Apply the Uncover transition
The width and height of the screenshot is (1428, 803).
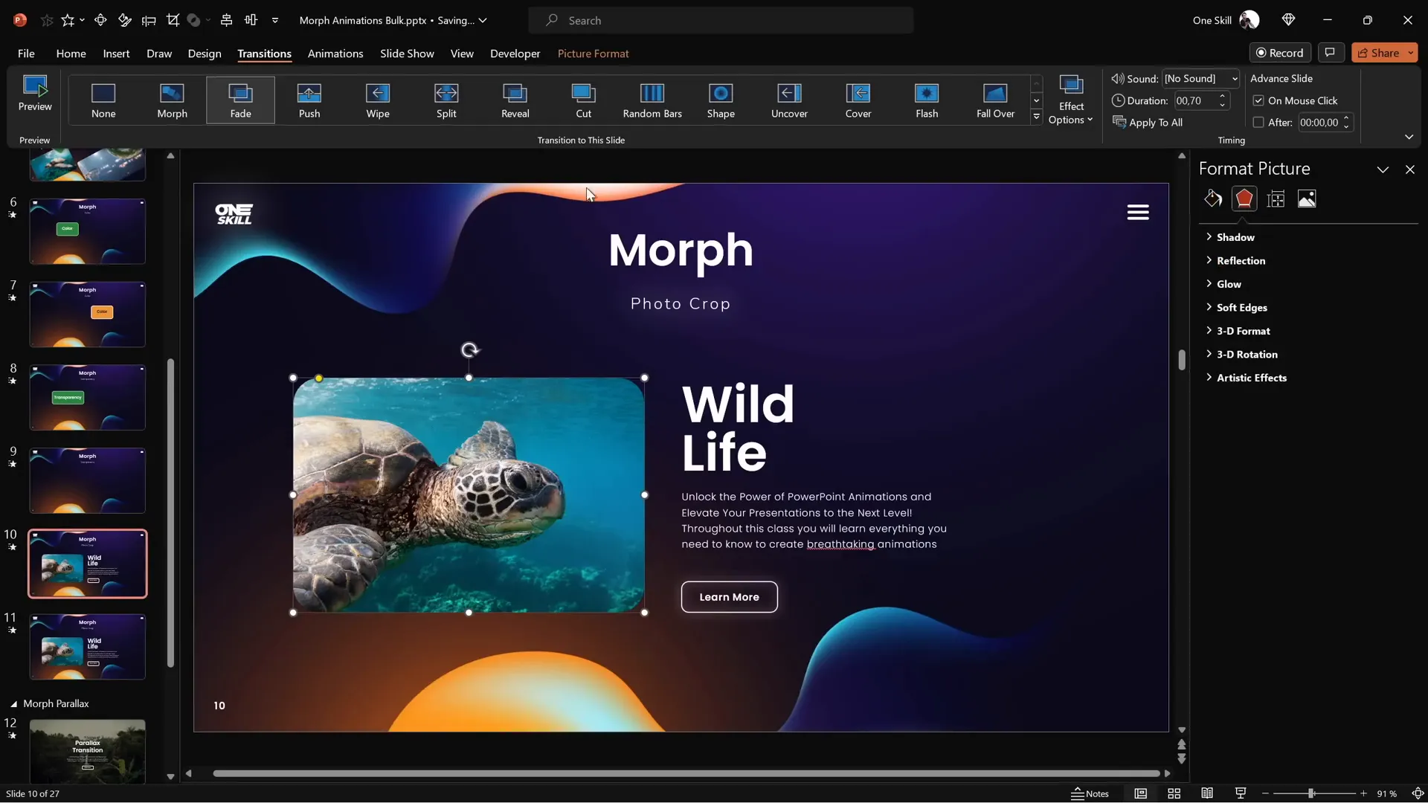(789, 100)
